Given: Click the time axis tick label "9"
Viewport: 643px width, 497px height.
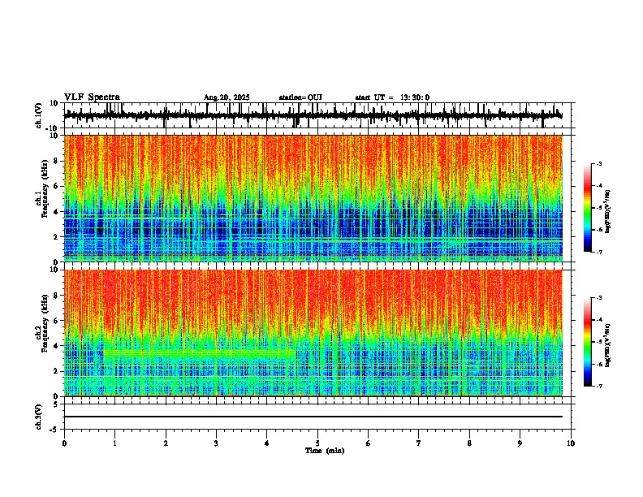Looking at the screenshot, I should 520,443.
